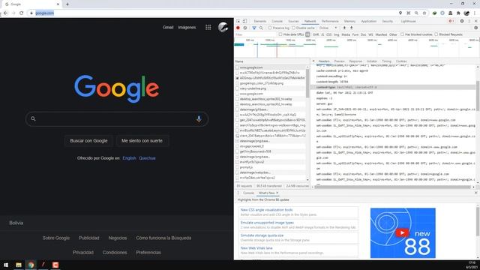The width and height of the screenshot is (480, 270).
Task: Switch Google language to Quechua
Action: [147, 158]
